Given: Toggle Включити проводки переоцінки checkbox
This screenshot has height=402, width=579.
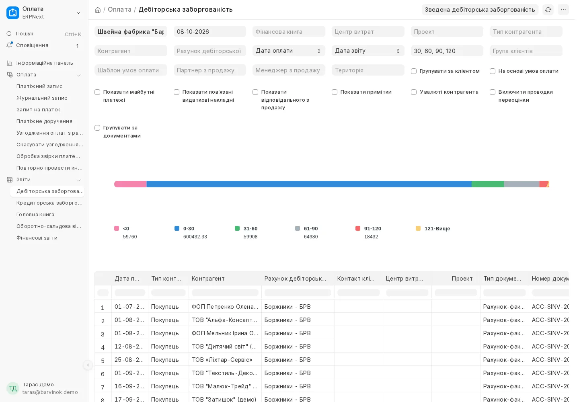Looking at the screenshot, I should [492, 92].
